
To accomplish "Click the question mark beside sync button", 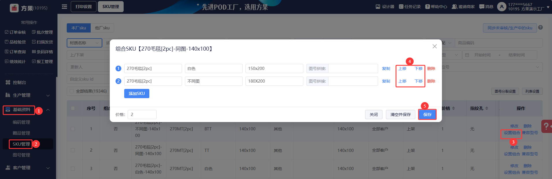I will click(x=540, y=28).
